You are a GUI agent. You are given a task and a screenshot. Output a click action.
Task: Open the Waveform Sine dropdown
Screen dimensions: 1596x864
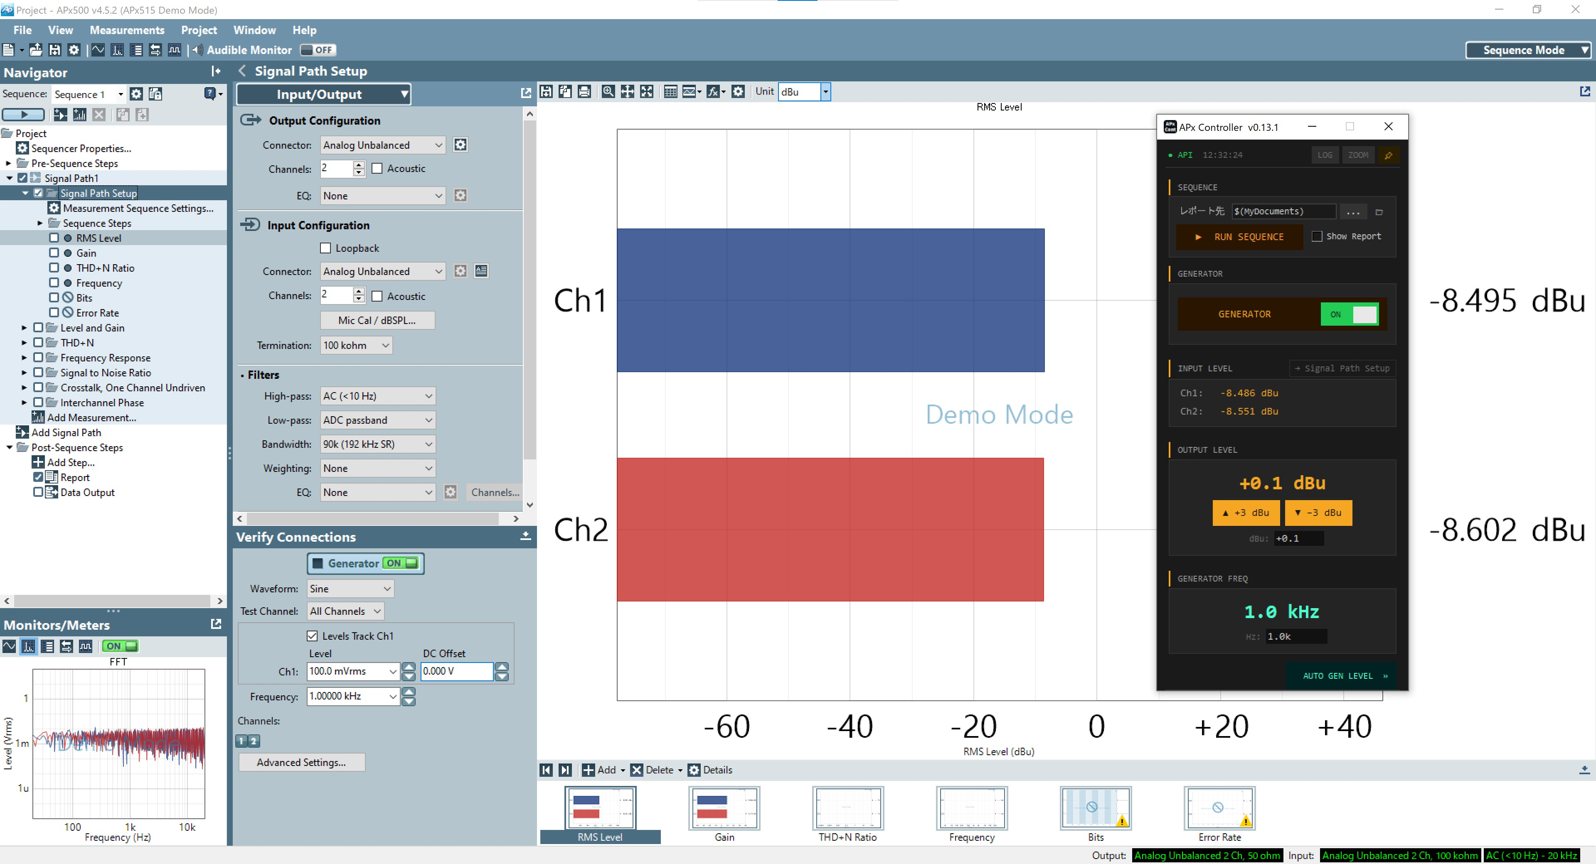[351, 588]
